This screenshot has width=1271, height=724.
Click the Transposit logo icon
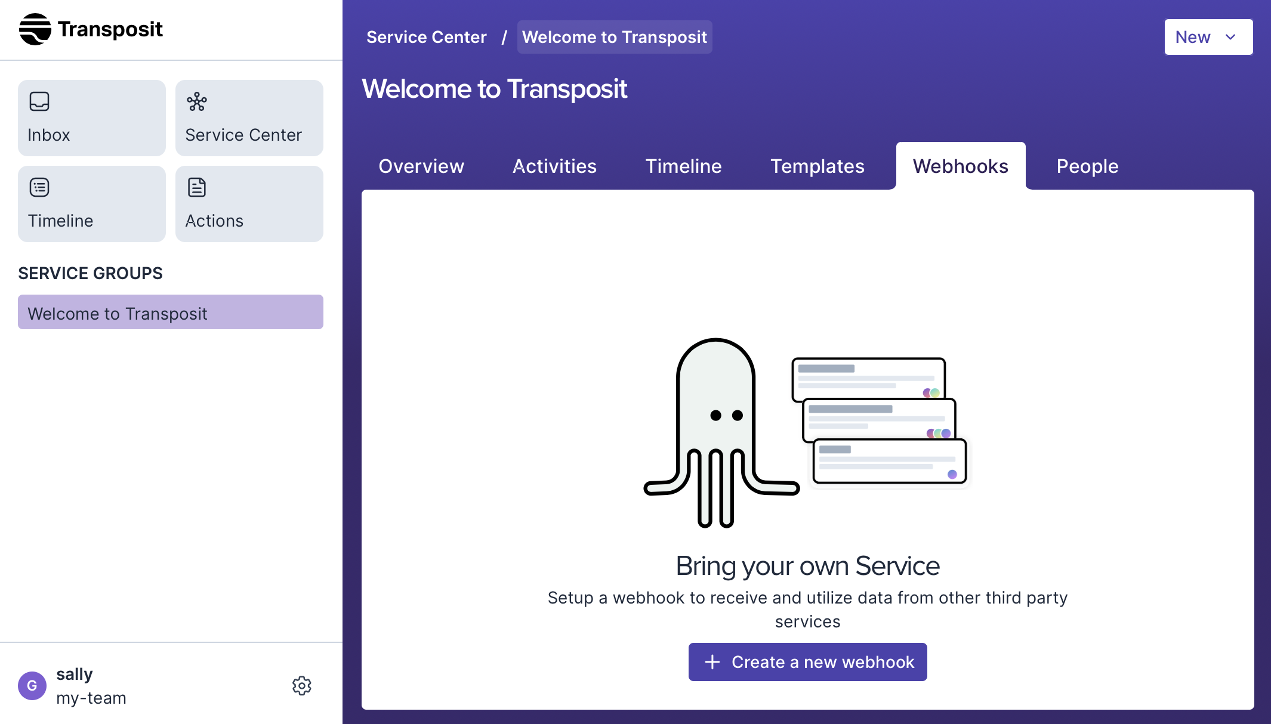[x=35, y=29]
